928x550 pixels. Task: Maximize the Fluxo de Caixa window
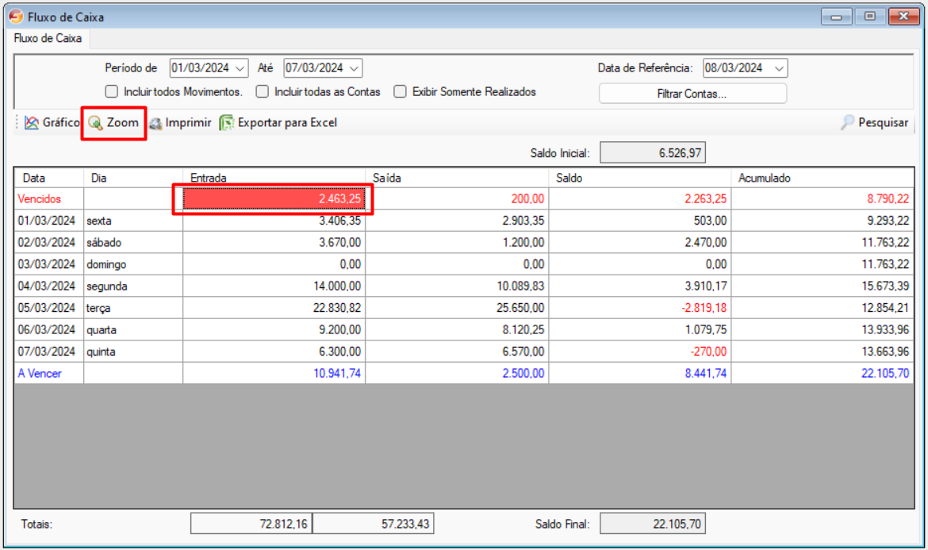click(870, 17)
